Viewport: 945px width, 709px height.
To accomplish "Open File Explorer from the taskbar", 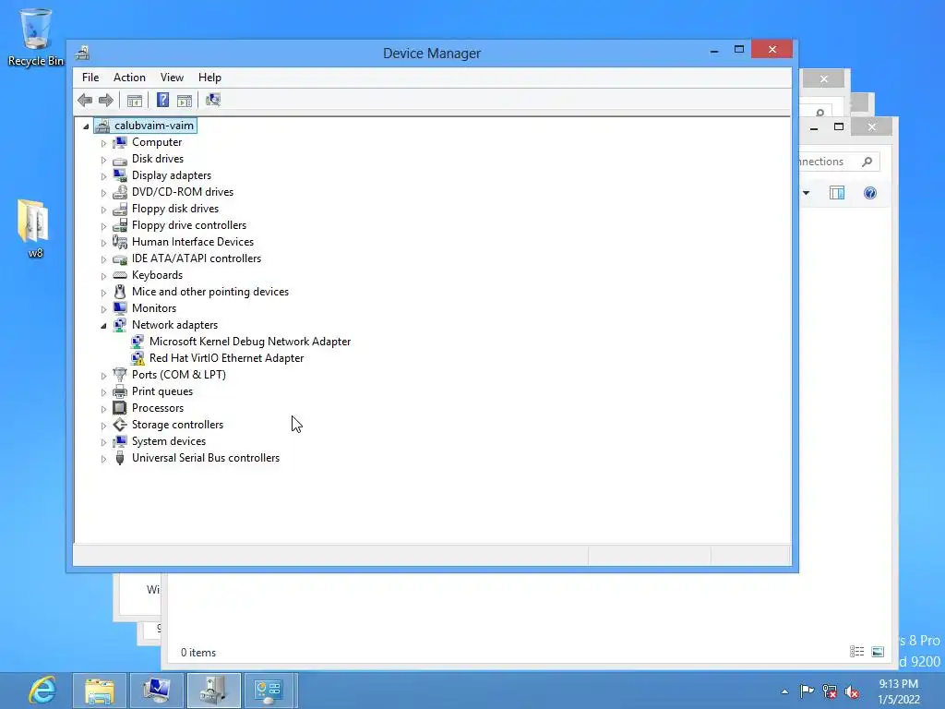I will (x=100, y=691).
